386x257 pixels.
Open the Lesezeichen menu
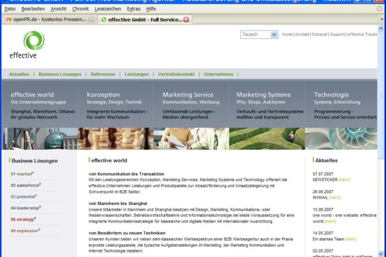click(x=107, y=9)
